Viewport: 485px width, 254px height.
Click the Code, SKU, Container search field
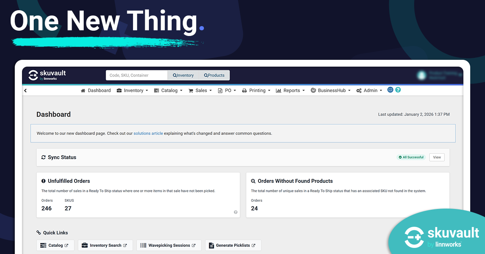click(137, 75)
